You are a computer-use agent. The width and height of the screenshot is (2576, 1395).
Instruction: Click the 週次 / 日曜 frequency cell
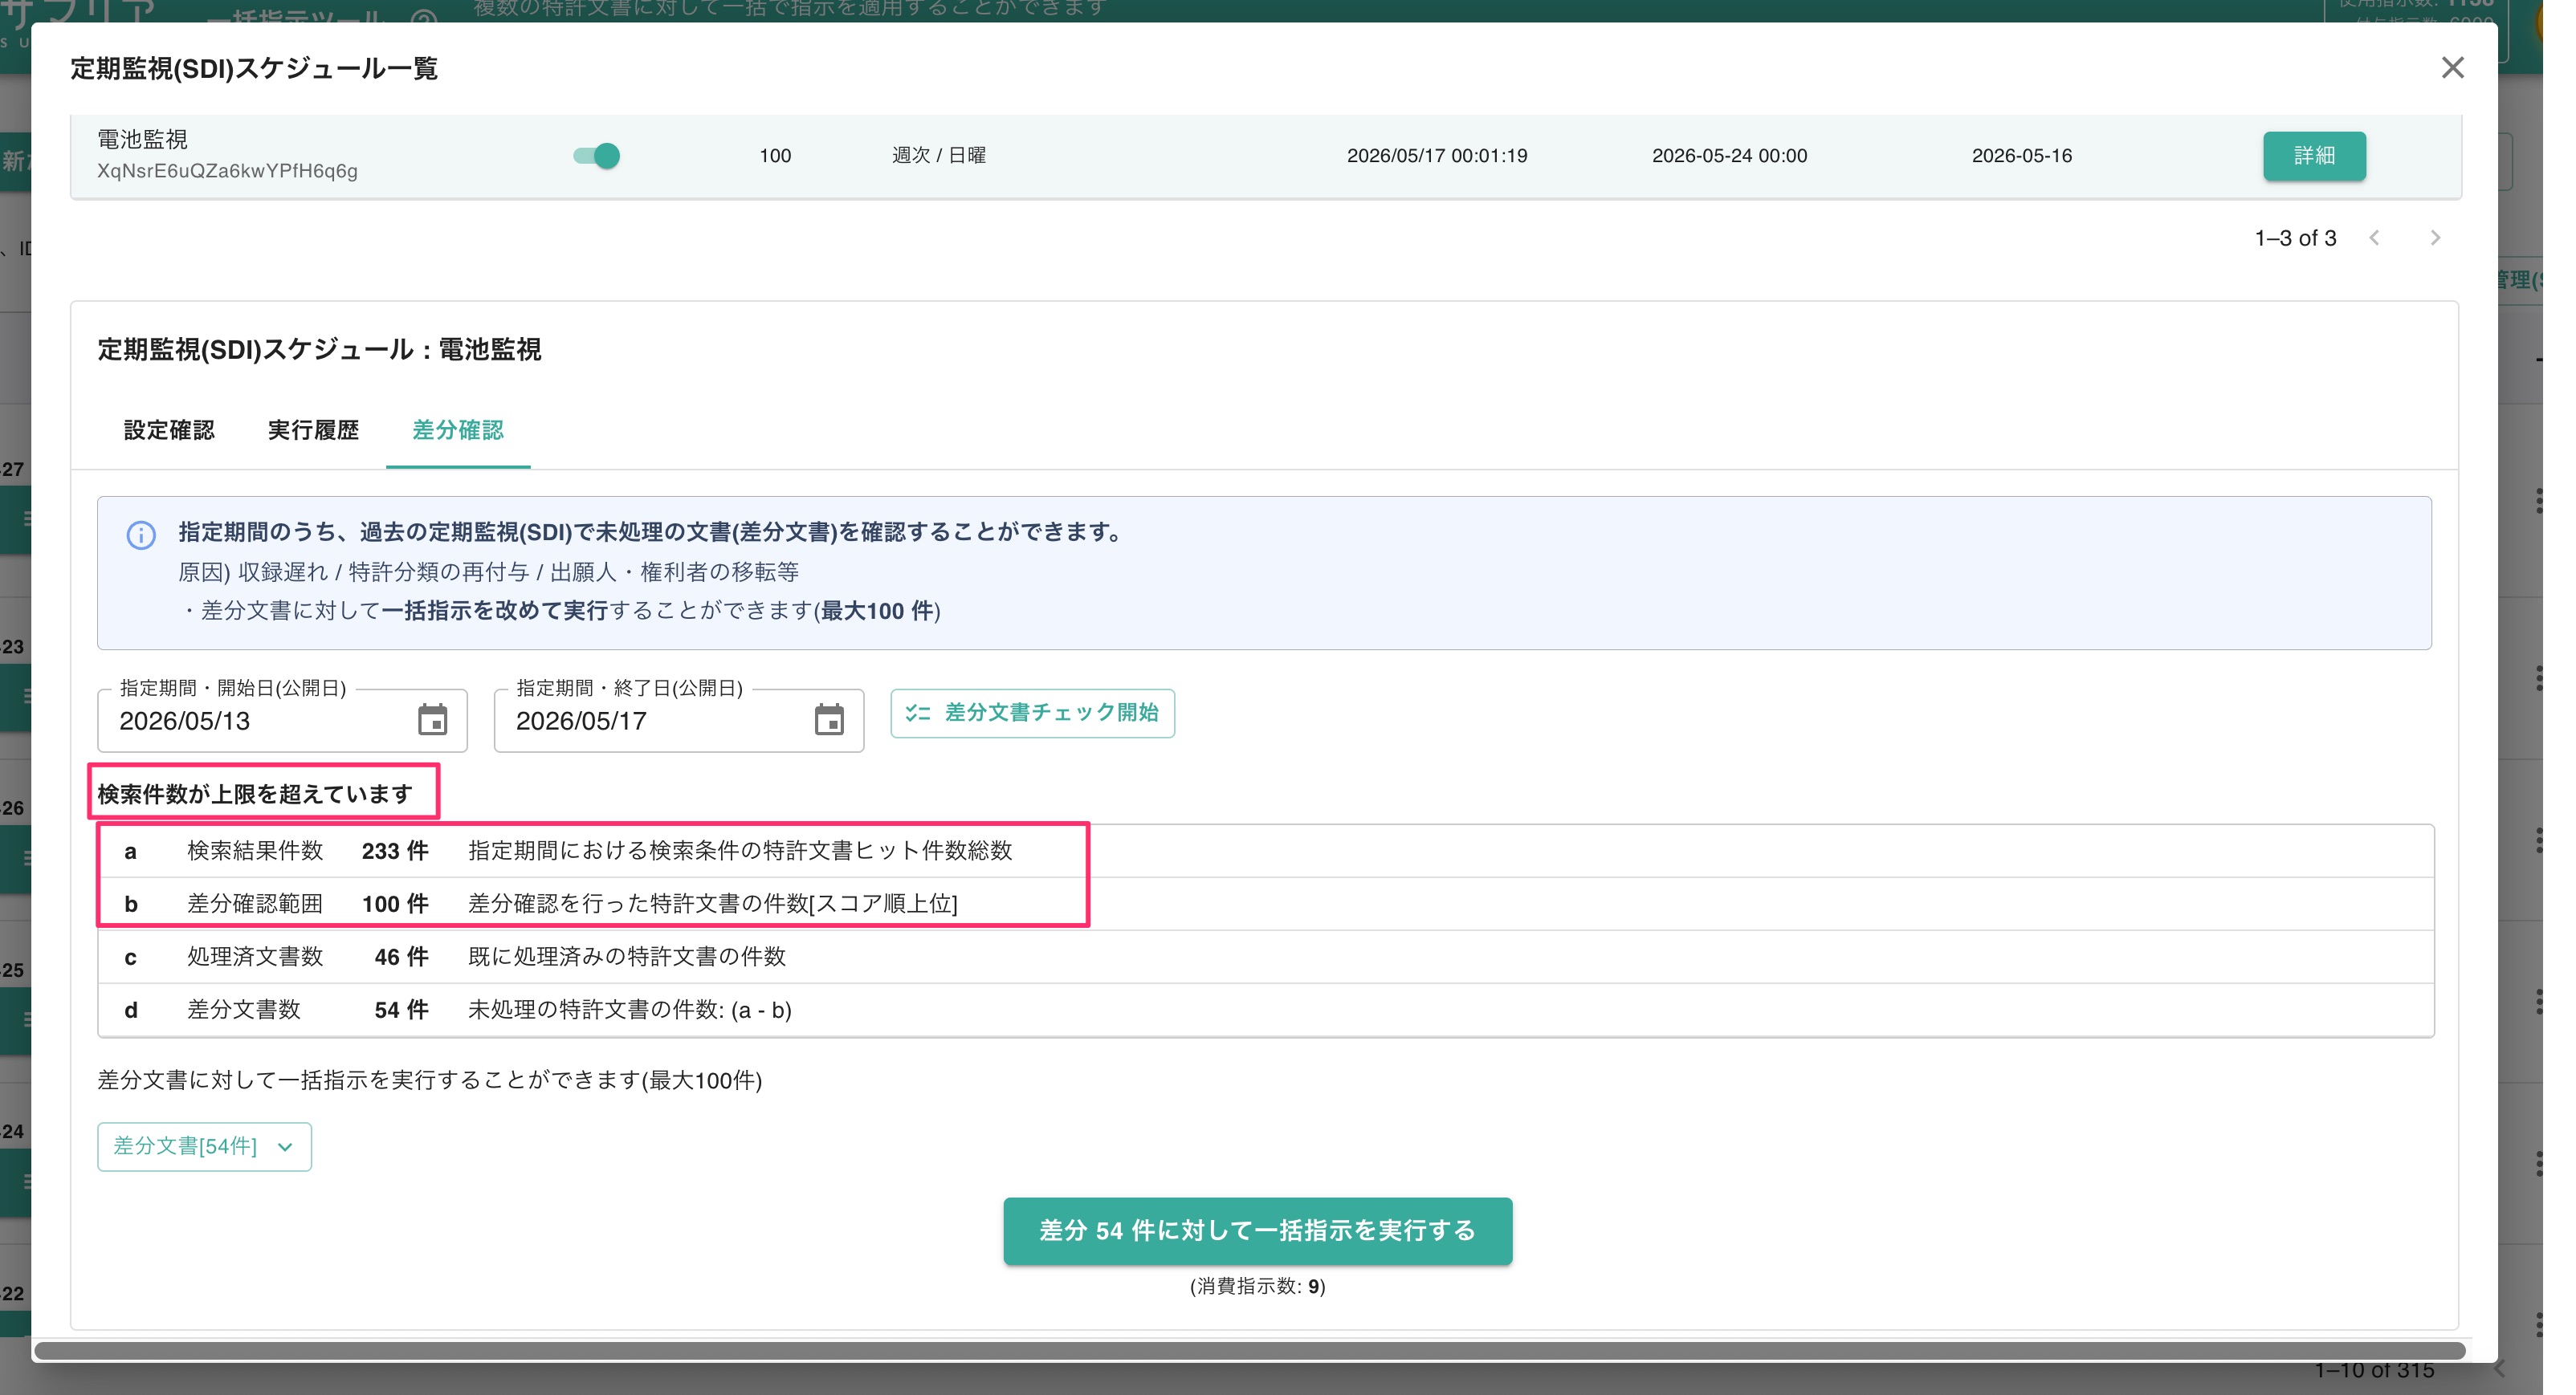tap(939, 156)
